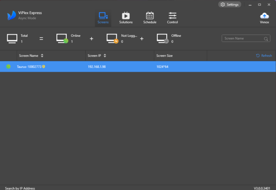Open the Schedule calendar tab

150,18
